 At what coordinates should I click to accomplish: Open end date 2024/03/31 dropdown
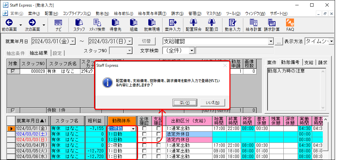point(130,41)
